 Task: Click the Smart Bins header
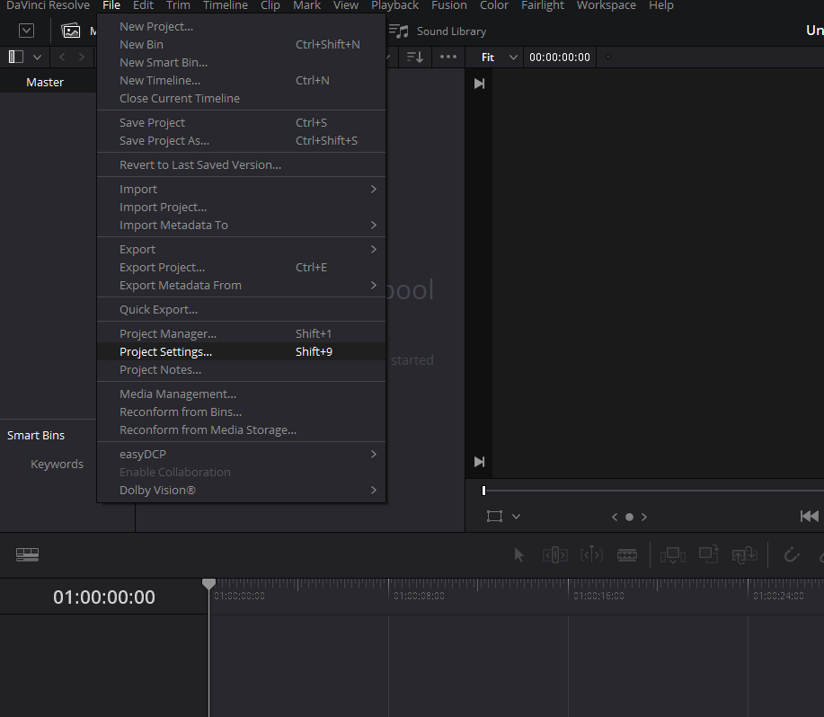(36, 435)
